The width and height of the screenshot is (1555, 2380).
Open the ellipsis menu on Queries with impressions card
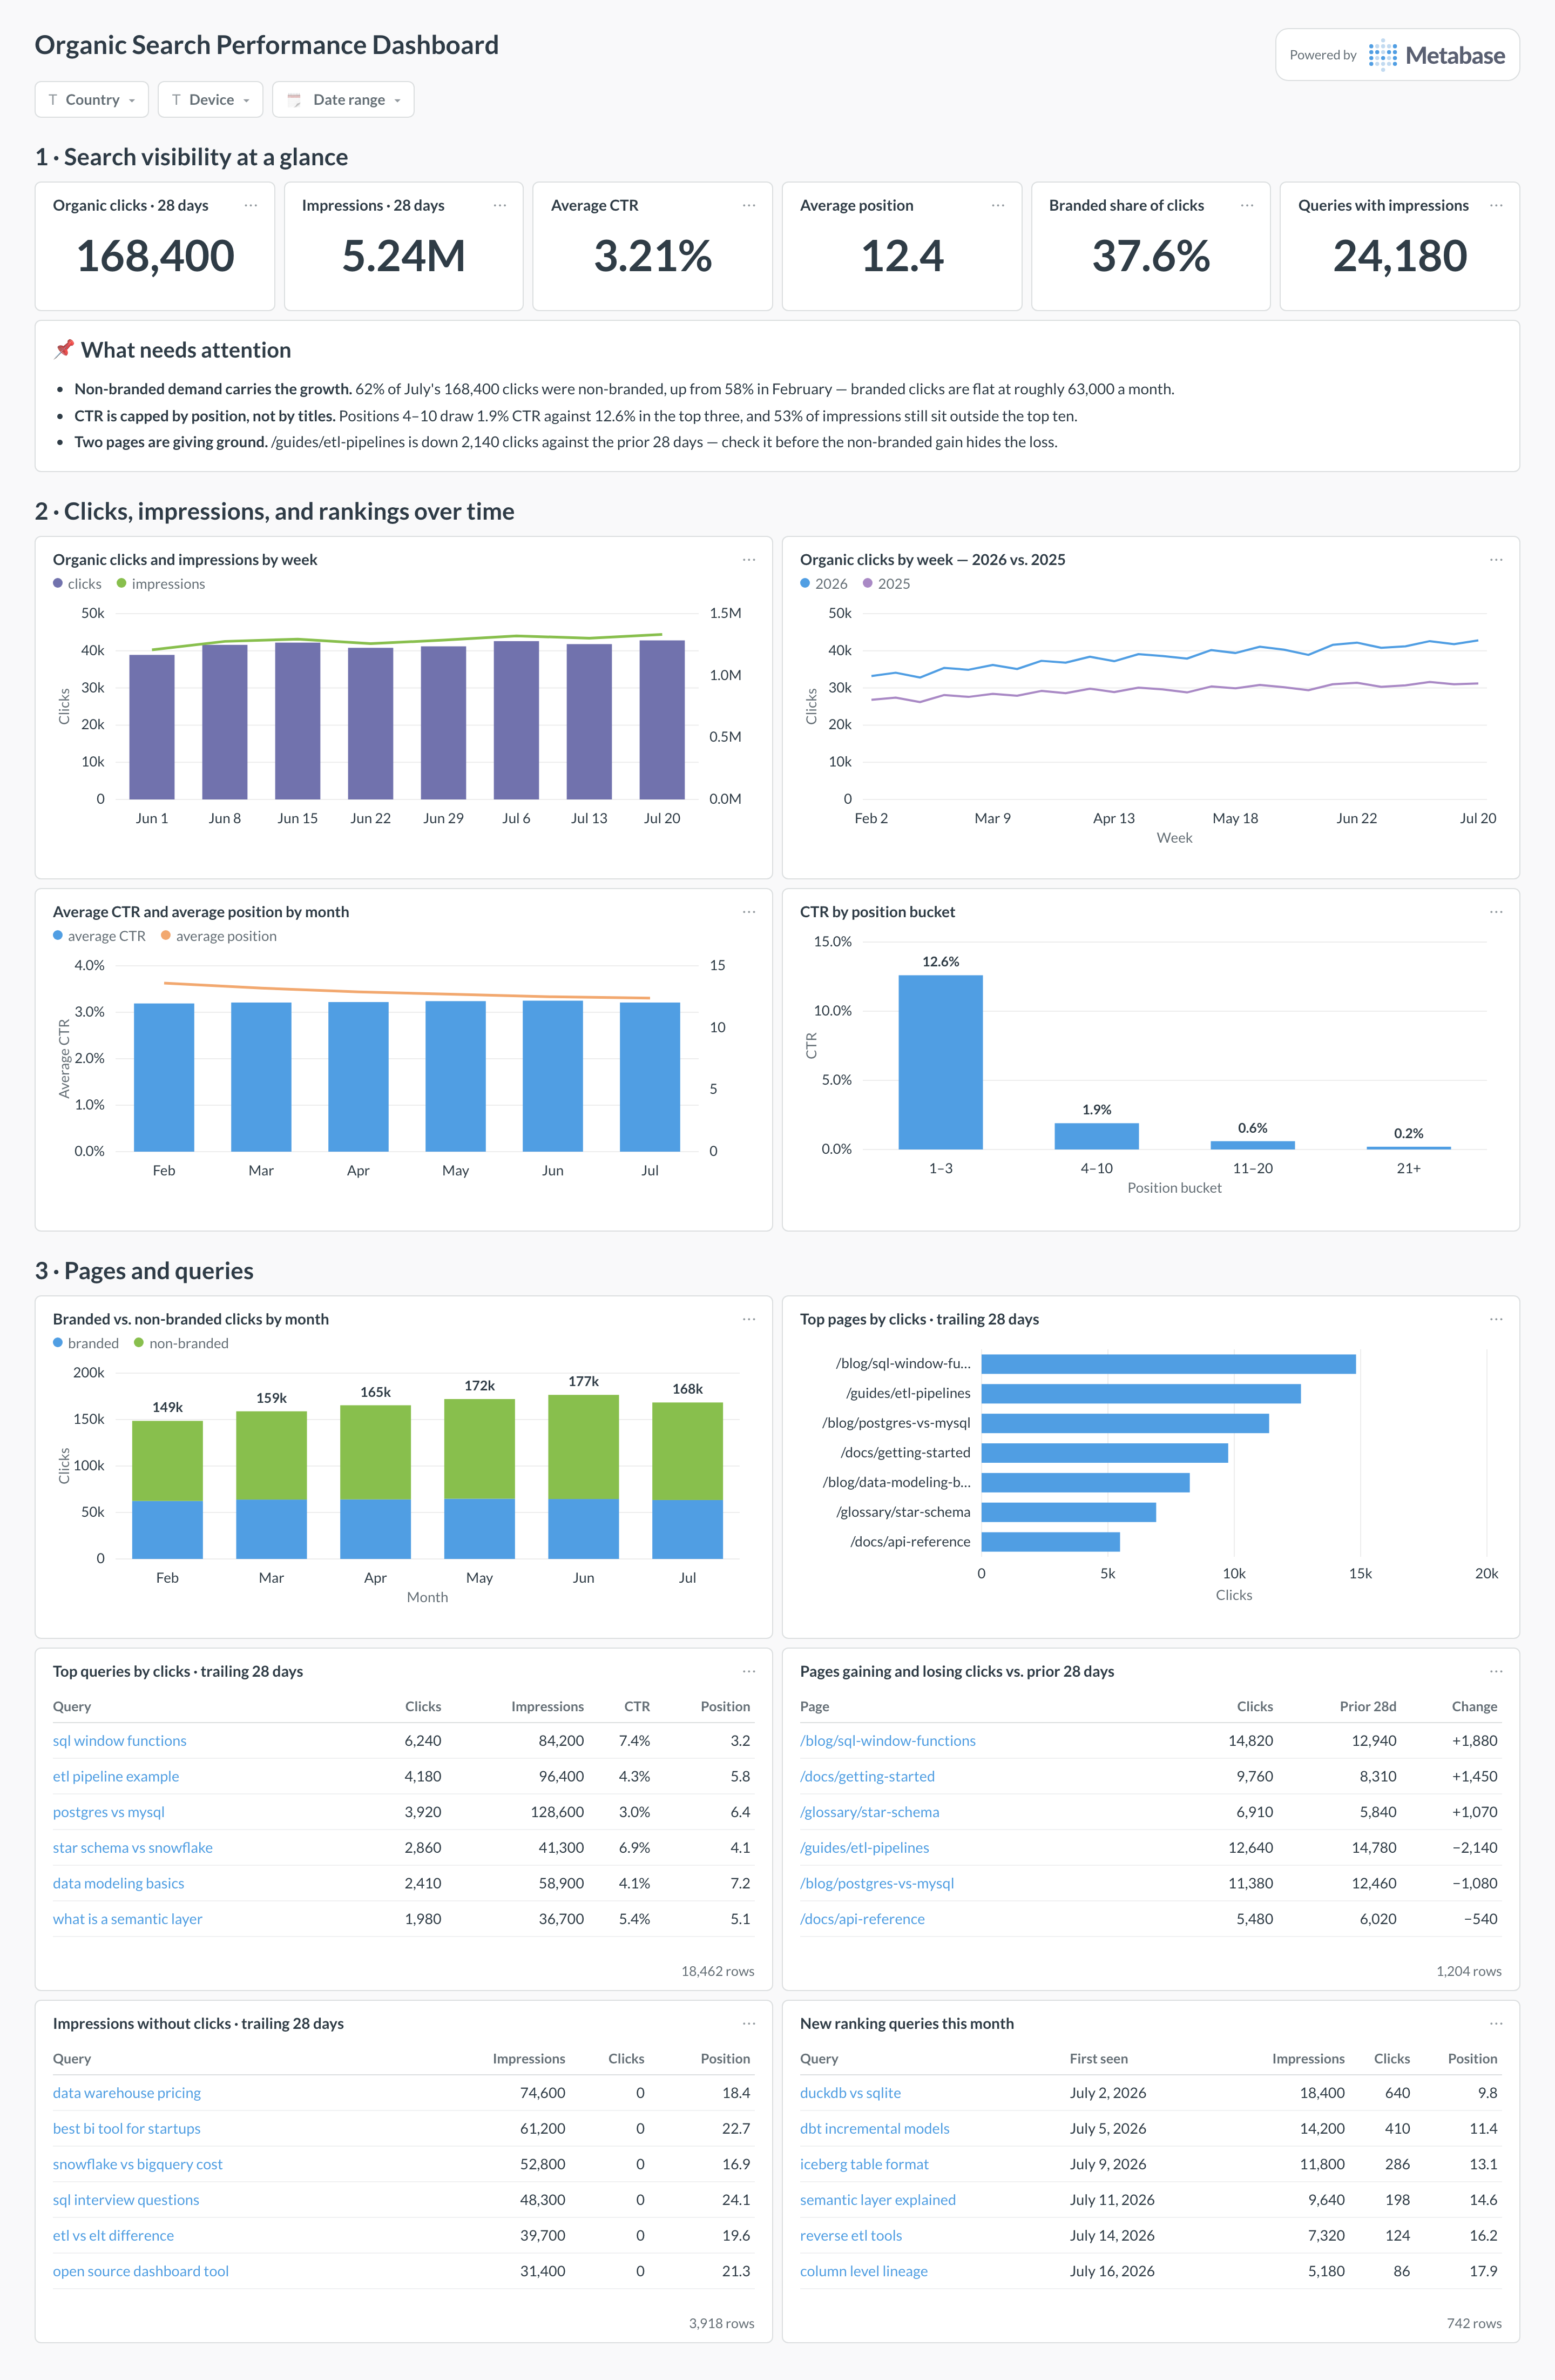pyautogui.click(x=1496, y=205)
